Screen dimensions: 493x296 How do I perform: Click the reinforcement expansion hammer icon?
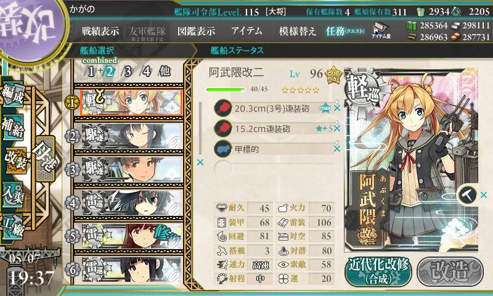pyautogui.click(x=467, y=195)
